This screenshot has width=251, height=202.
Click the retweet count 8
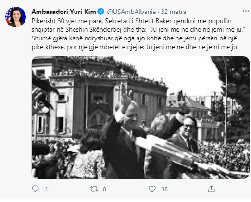(104, 189)
